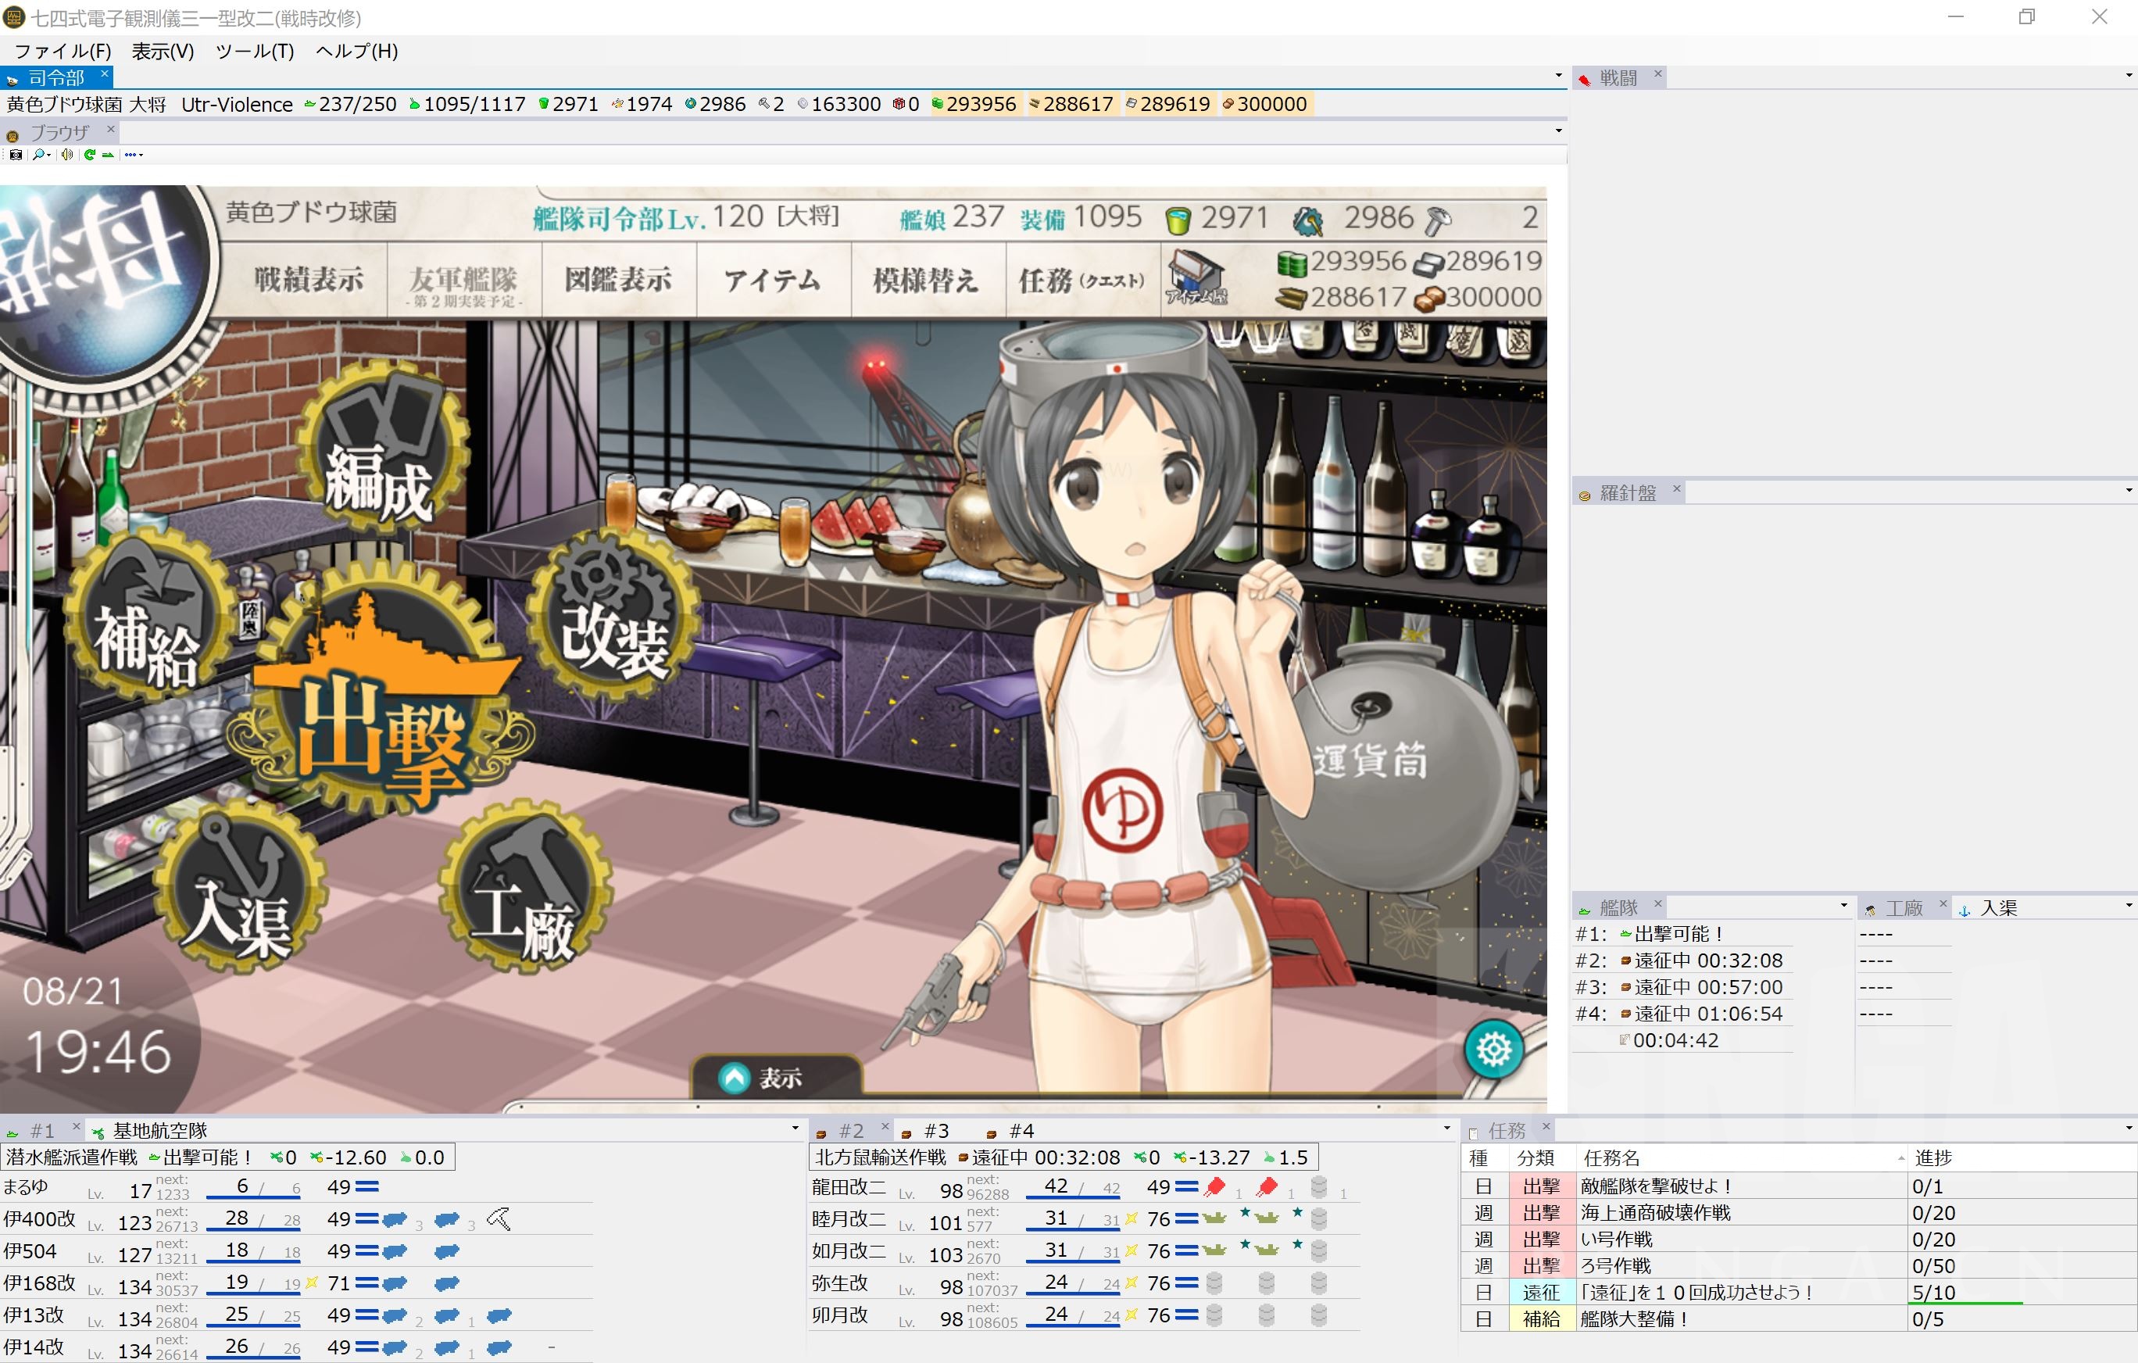Toggle the browser sound mute speaker icon
This screenshot has height=1363, width=2138.
66,155
